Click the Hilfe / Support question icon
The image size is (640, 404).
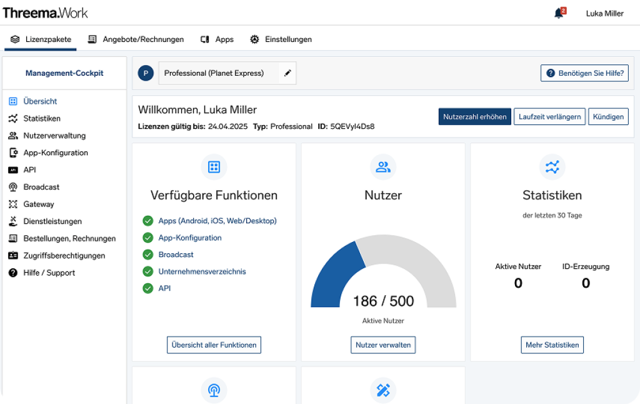[13, 273]
